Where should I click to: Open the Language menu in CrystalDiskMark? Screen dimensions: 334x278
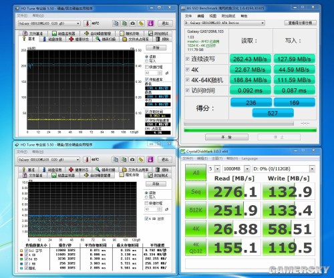tap(250, 158)
